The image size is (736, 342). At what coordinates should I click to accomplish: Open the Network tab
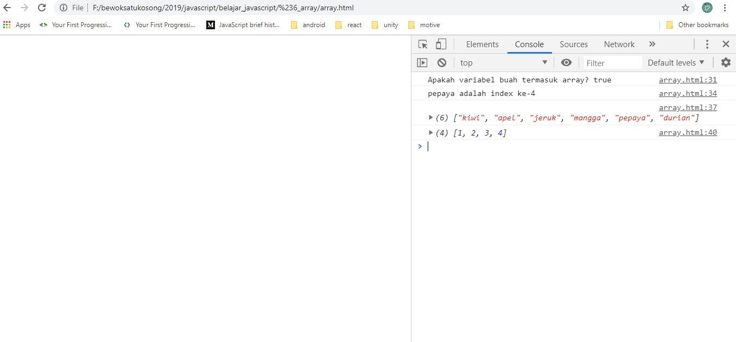tap(619, 44)
